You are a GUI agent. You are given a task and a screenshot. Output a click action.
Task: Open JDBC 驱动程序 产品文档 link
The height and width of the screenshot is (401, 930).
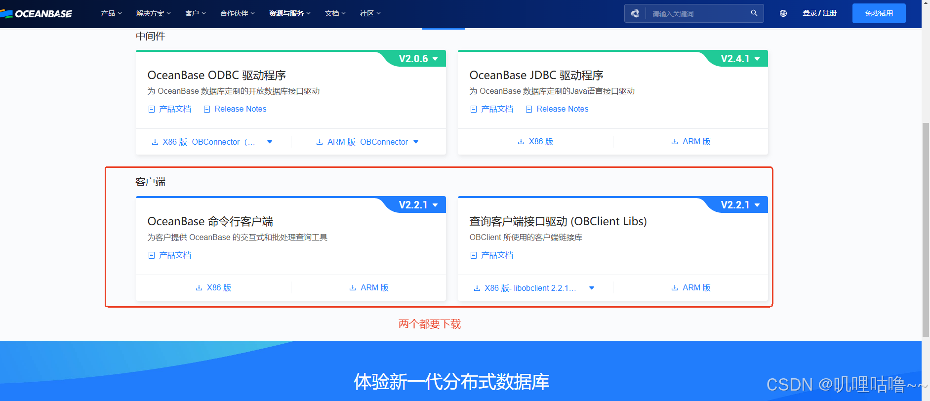coord(497,109)
